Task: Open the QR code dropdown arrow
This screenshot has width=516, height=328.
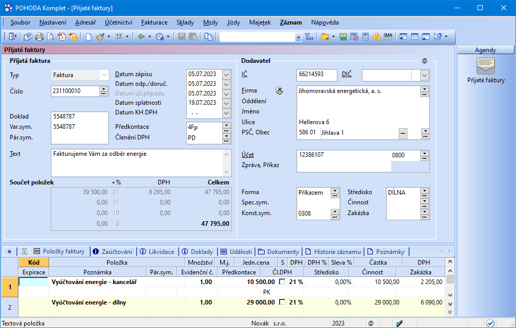Action: (127, 36)
